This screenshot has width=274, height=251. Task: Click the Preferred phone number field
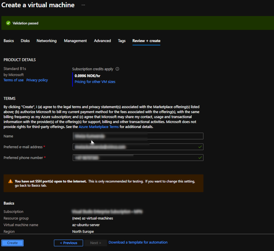pyautogui.click(x=138, y=158)
